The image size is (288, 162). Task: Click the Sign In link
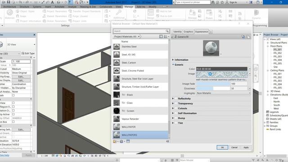tap(233, 2)
